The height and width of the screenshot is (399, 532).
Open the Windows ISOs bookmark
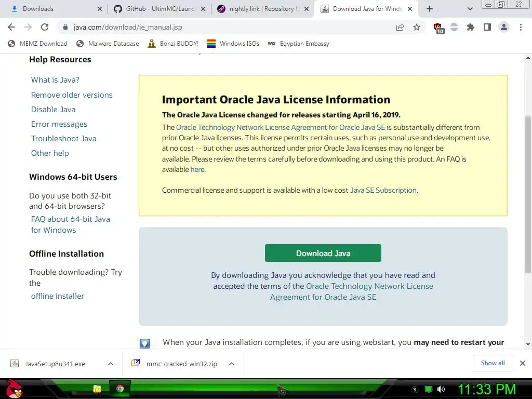click(x=233, y=44)
